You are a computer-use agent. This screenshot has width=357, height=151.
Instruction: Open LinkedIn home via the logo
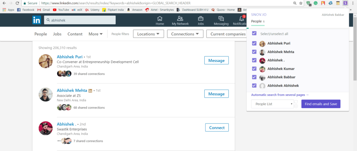point(36,20)
